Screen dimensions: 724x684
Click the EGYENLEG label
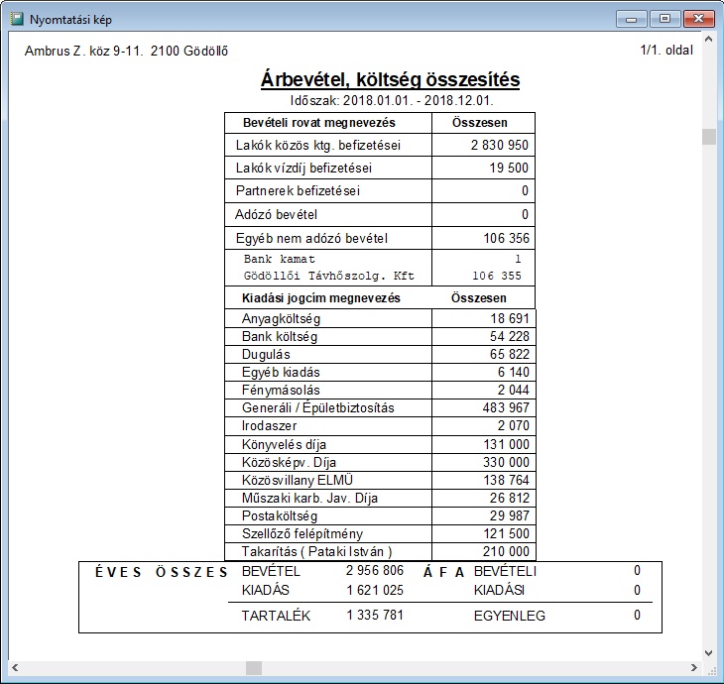tap(510, 616)
